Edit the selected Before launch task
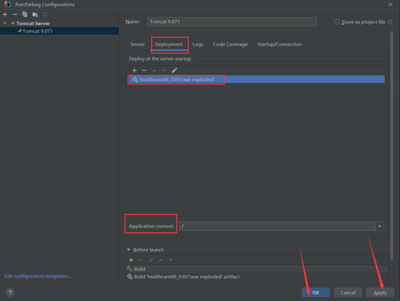Screen dimensions: 400x301 151,260
